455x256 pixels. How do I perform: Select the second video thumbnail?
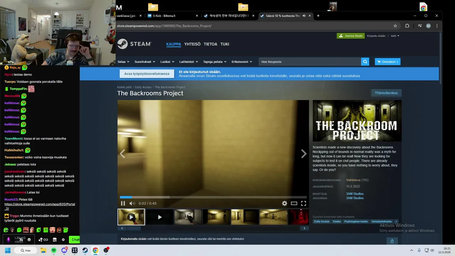[x=160, y=217]
